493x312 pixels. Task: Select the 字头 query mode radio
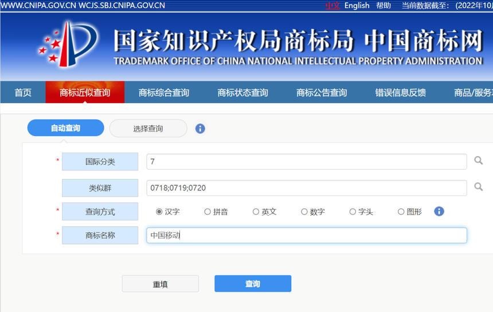(x=353, y=212)
